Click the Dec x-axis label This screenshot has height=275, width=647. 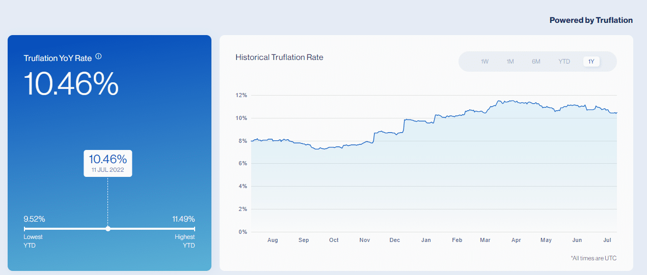395,240
